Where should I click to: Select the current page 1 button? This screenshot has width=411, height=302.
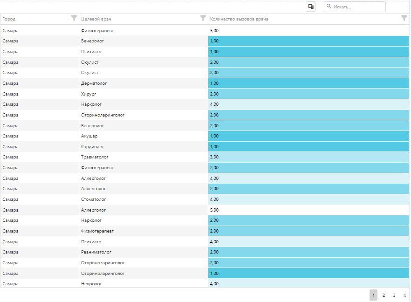pyautogui.click(x=373, y=295)
